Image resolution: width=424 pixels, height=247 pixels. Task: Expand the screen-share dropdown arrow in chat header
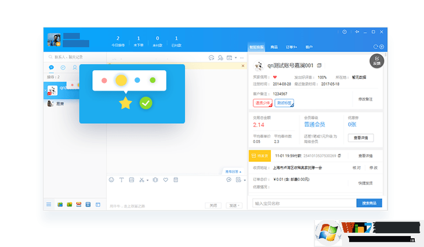(x=236, y=58)
